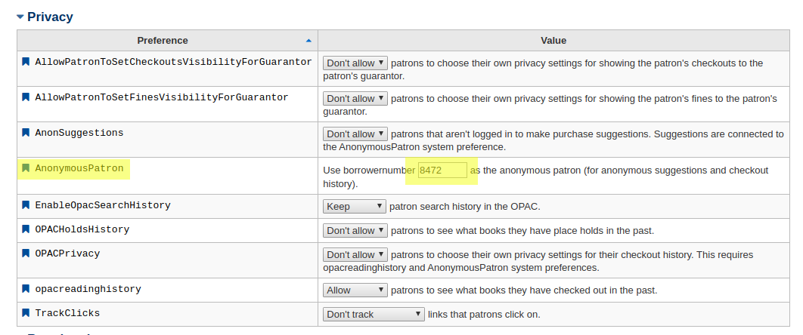This screenshot has height=335, width=803.
Task: Click the Value column header
Action: pyautogui.click(x=553, y=41)
